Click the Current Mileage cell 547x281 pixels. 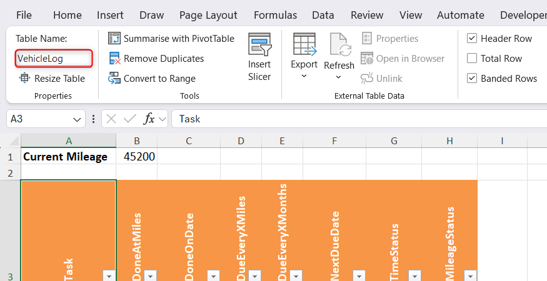click(68, 157)
